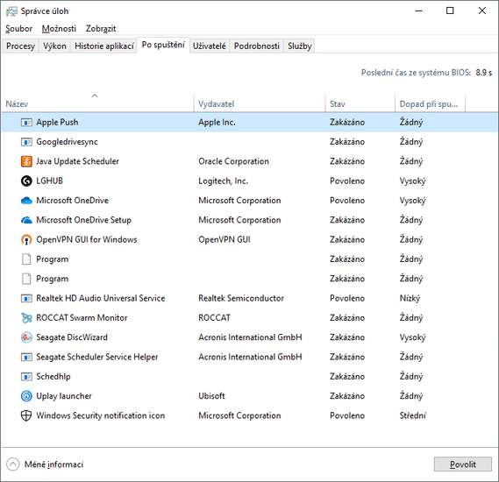
Task: Click Střední impact in Windows Security row
Action: 413,415
